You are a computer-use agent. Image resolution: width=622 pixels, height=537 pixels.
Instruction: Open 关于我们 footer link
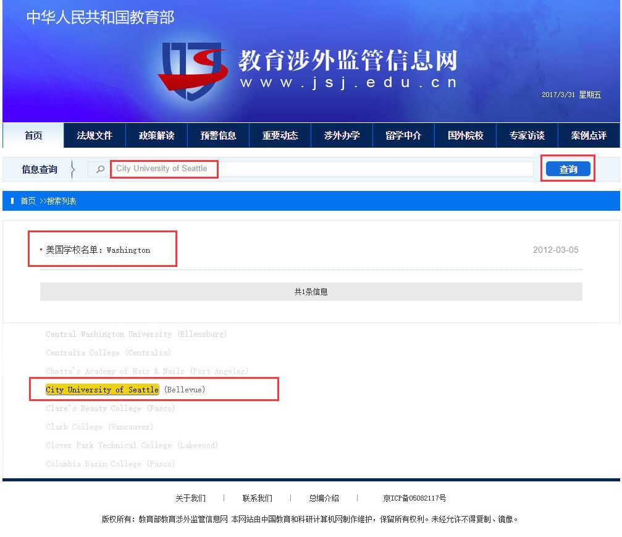(x=190, y=498)
